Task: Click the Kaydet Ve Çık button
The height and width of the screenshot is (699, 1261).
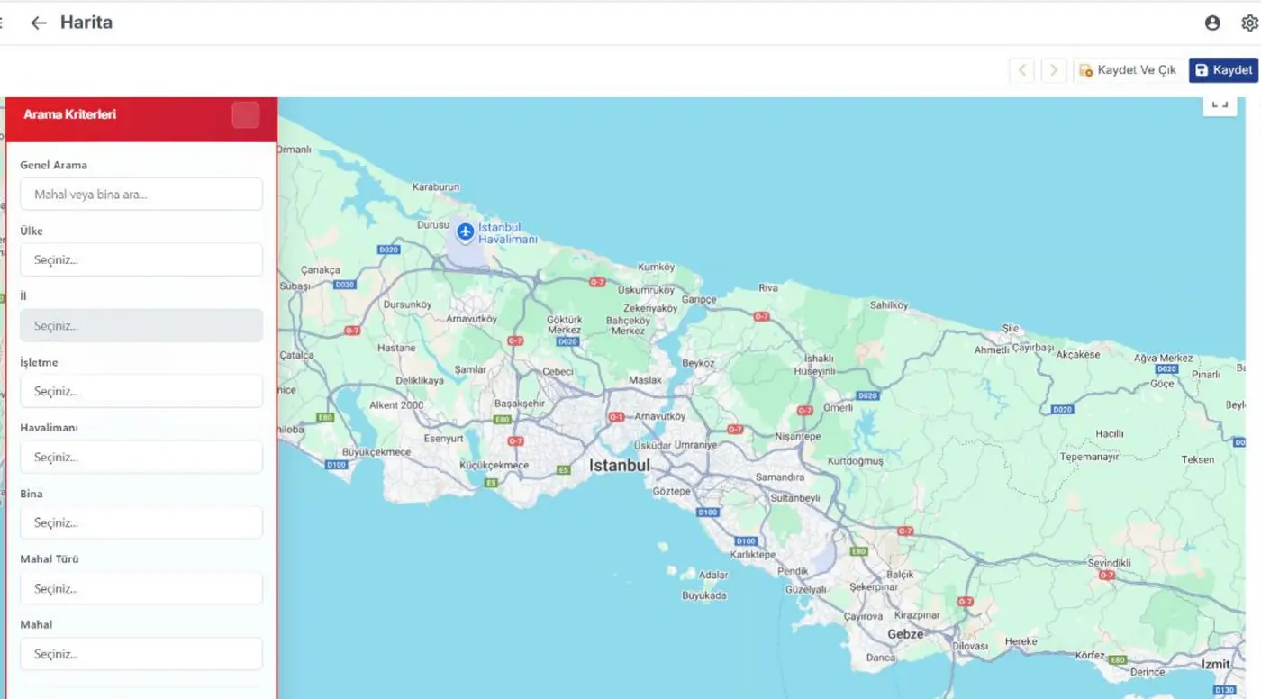Action: pyautogui.click(x=1128, y=70)
